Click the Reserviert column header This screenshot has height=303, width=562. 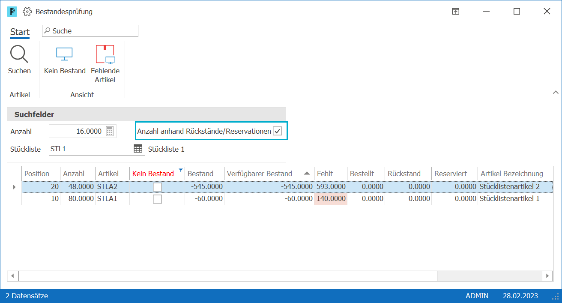point(455,174)
